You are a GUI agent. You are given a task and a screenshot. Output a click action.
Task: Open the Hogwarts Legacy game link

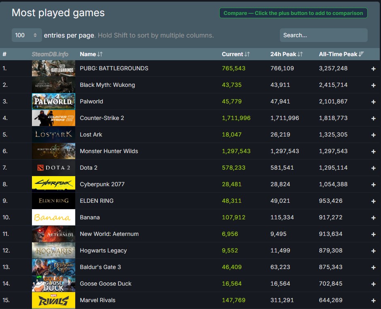click(x=103, y=250)
